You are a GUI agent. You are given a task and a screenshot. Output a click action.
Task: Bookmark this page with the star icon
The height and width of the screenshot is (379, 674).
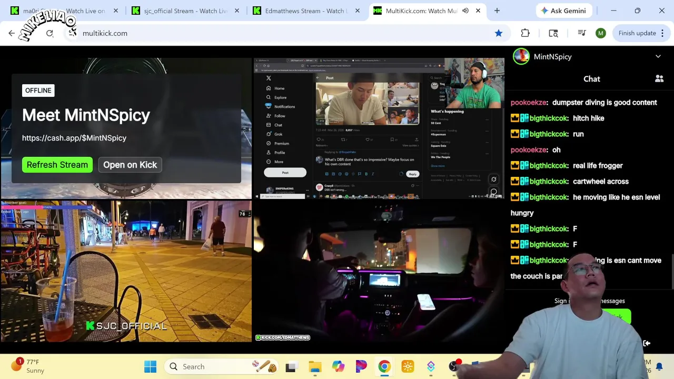tap(499, 33)
